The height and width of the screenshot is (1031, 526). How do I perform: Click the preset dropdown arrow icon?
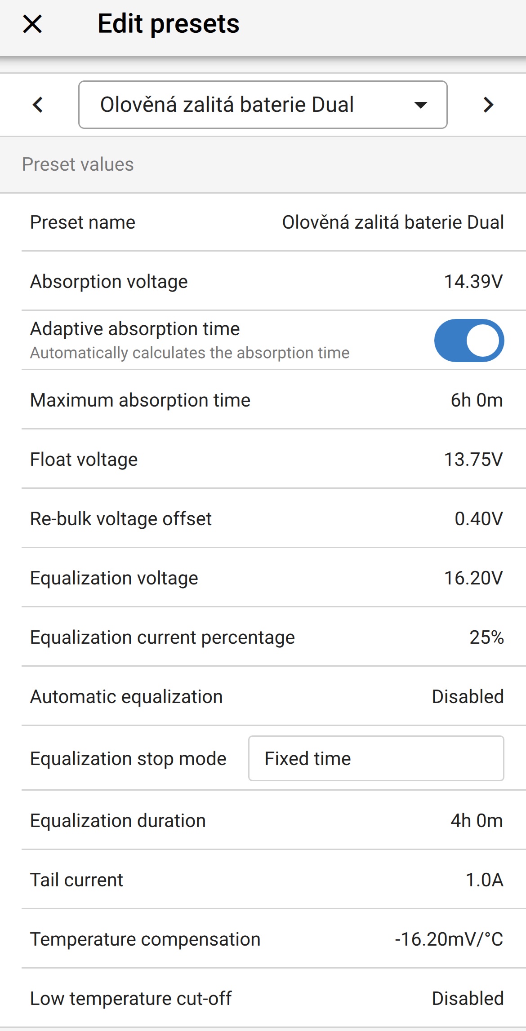tap(420, 105)
